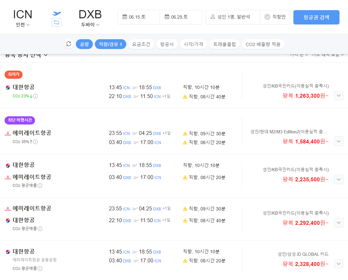Screen dimensions: 348x280
Task: Click 성인/현대 M2/M3 Edition2 card text
Action: [288, 132]
